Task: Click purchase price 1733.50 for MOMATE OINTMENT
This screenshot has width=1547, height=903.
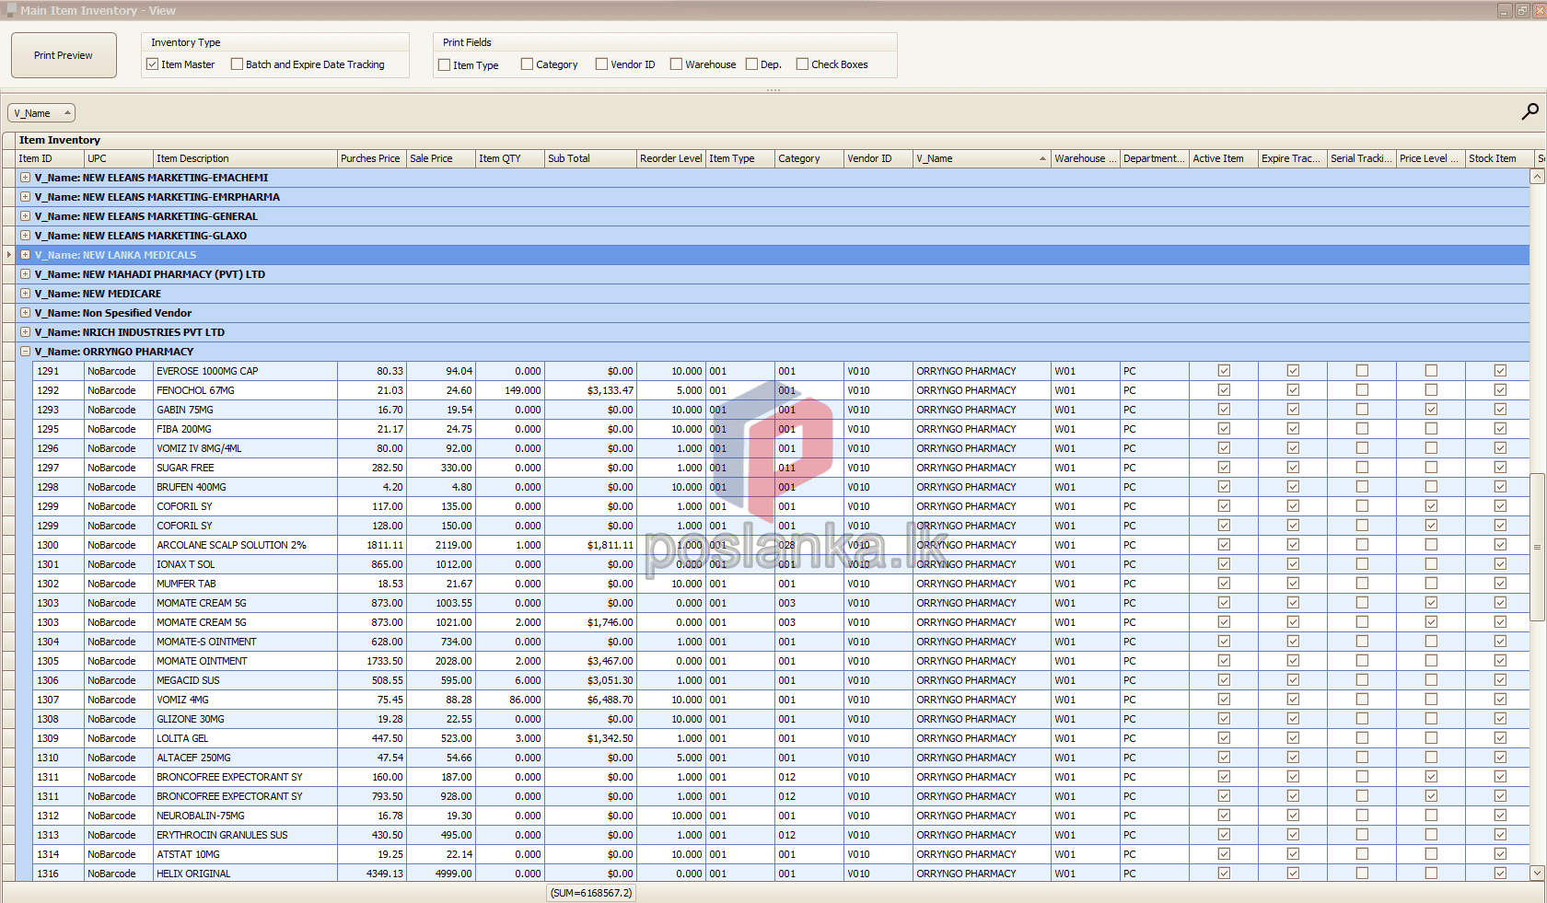Action: coord(372,661)
